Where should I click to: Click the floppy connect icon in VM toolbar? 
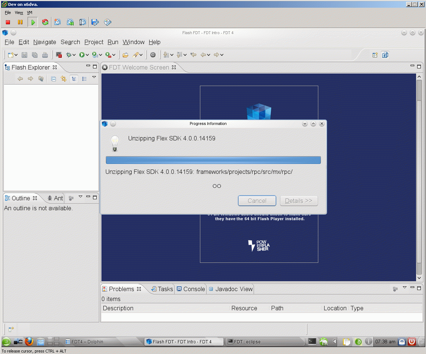click(x=95, y=22)
